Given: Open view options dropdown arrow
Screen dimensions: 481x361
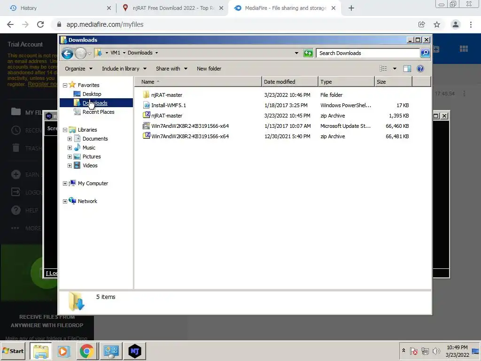Looking at the screenshot, I should point(395,69).
